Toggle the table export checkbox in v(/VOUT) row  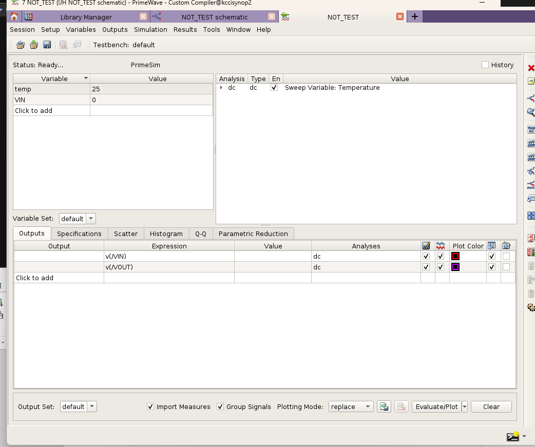(x=492, y=267)
